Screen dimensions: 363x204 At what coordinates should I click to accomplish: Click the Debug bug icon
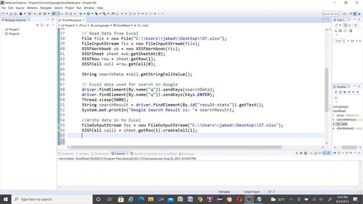tap(81, 14)
